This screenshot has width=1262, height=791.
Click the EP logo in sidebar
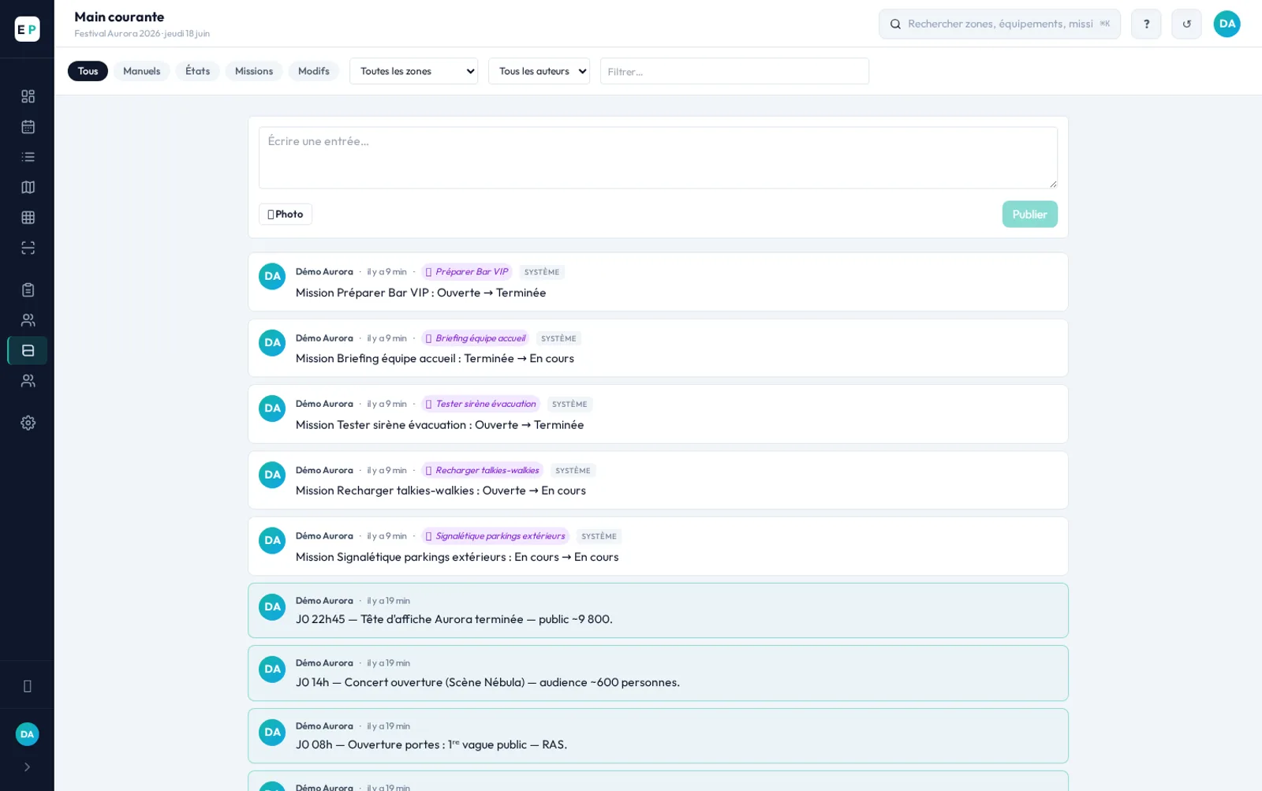[27, 29]
